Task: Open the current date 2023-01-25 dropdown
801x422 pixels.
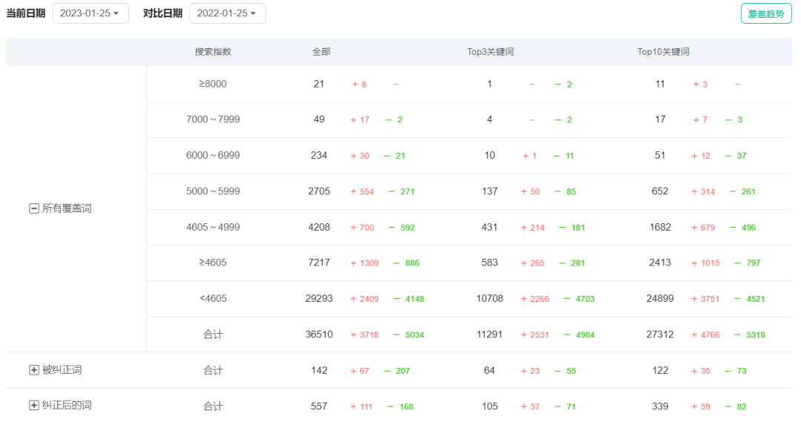Action: point(90,13)
